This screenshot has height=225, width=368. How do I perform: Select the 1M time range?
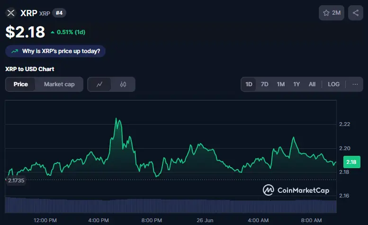(281, 84)
